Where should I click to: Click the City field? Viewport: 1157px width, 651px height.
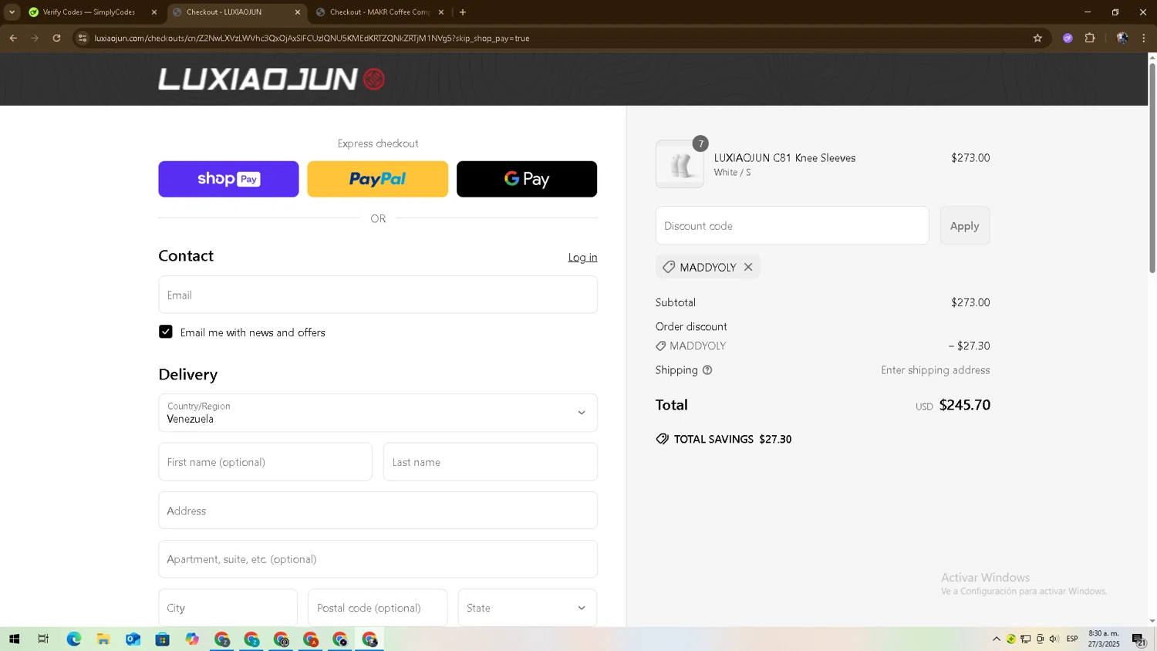coord(228,608)
